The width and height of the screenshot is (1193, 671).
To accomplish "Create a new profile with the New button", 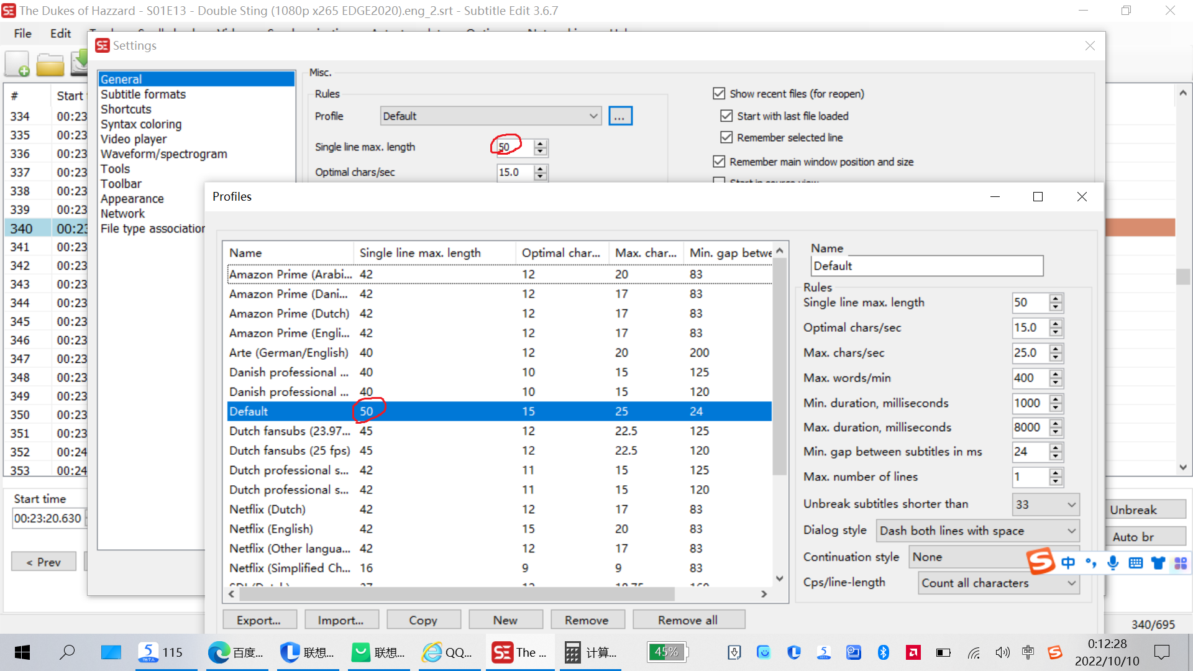I will pos(505,619).
